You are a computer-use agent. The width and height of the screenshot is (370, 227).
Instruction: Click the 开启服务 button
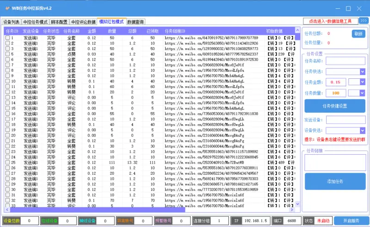[351, 221]
